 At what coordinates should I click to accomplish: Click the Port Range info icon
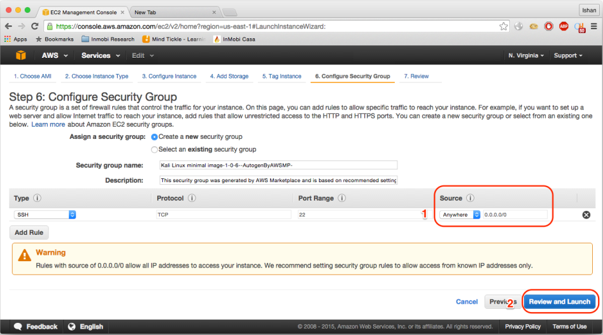pos(341,198)
